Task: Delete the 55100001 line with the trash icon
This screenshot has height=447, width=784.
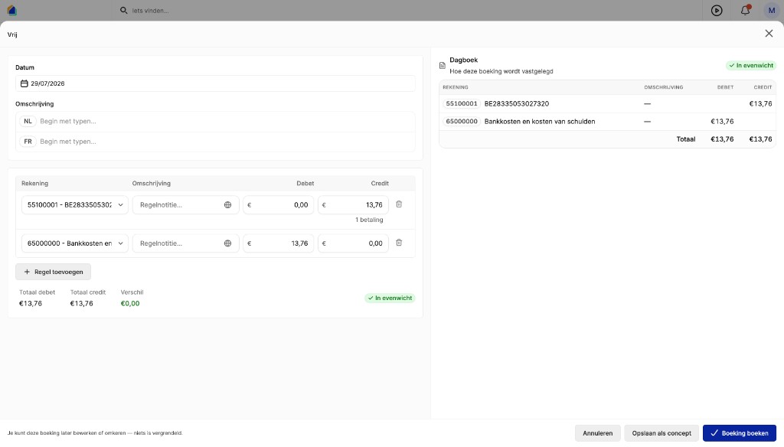Action: point(399,204)
